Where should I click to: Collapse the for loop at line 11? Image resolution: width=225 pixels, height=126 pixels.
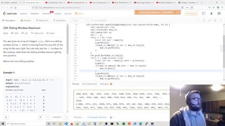pyautogui.click(x=78, y=37)
